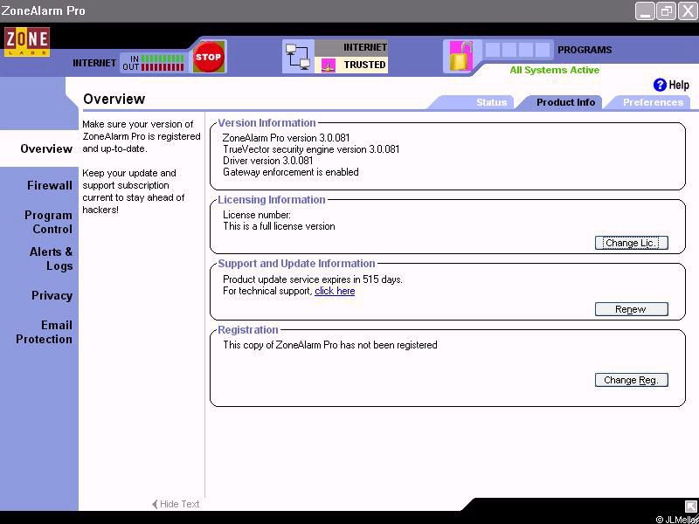
Task: Restore the ZoneAlarm Pro window
Action: pyautogui.click(x=667, y=10)
